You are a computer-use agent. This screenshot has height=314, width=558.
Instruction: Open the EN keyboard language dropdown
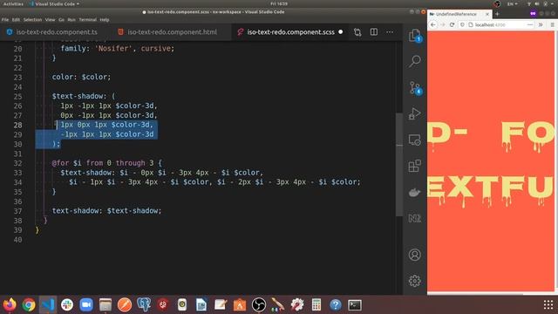click(513, 3)
